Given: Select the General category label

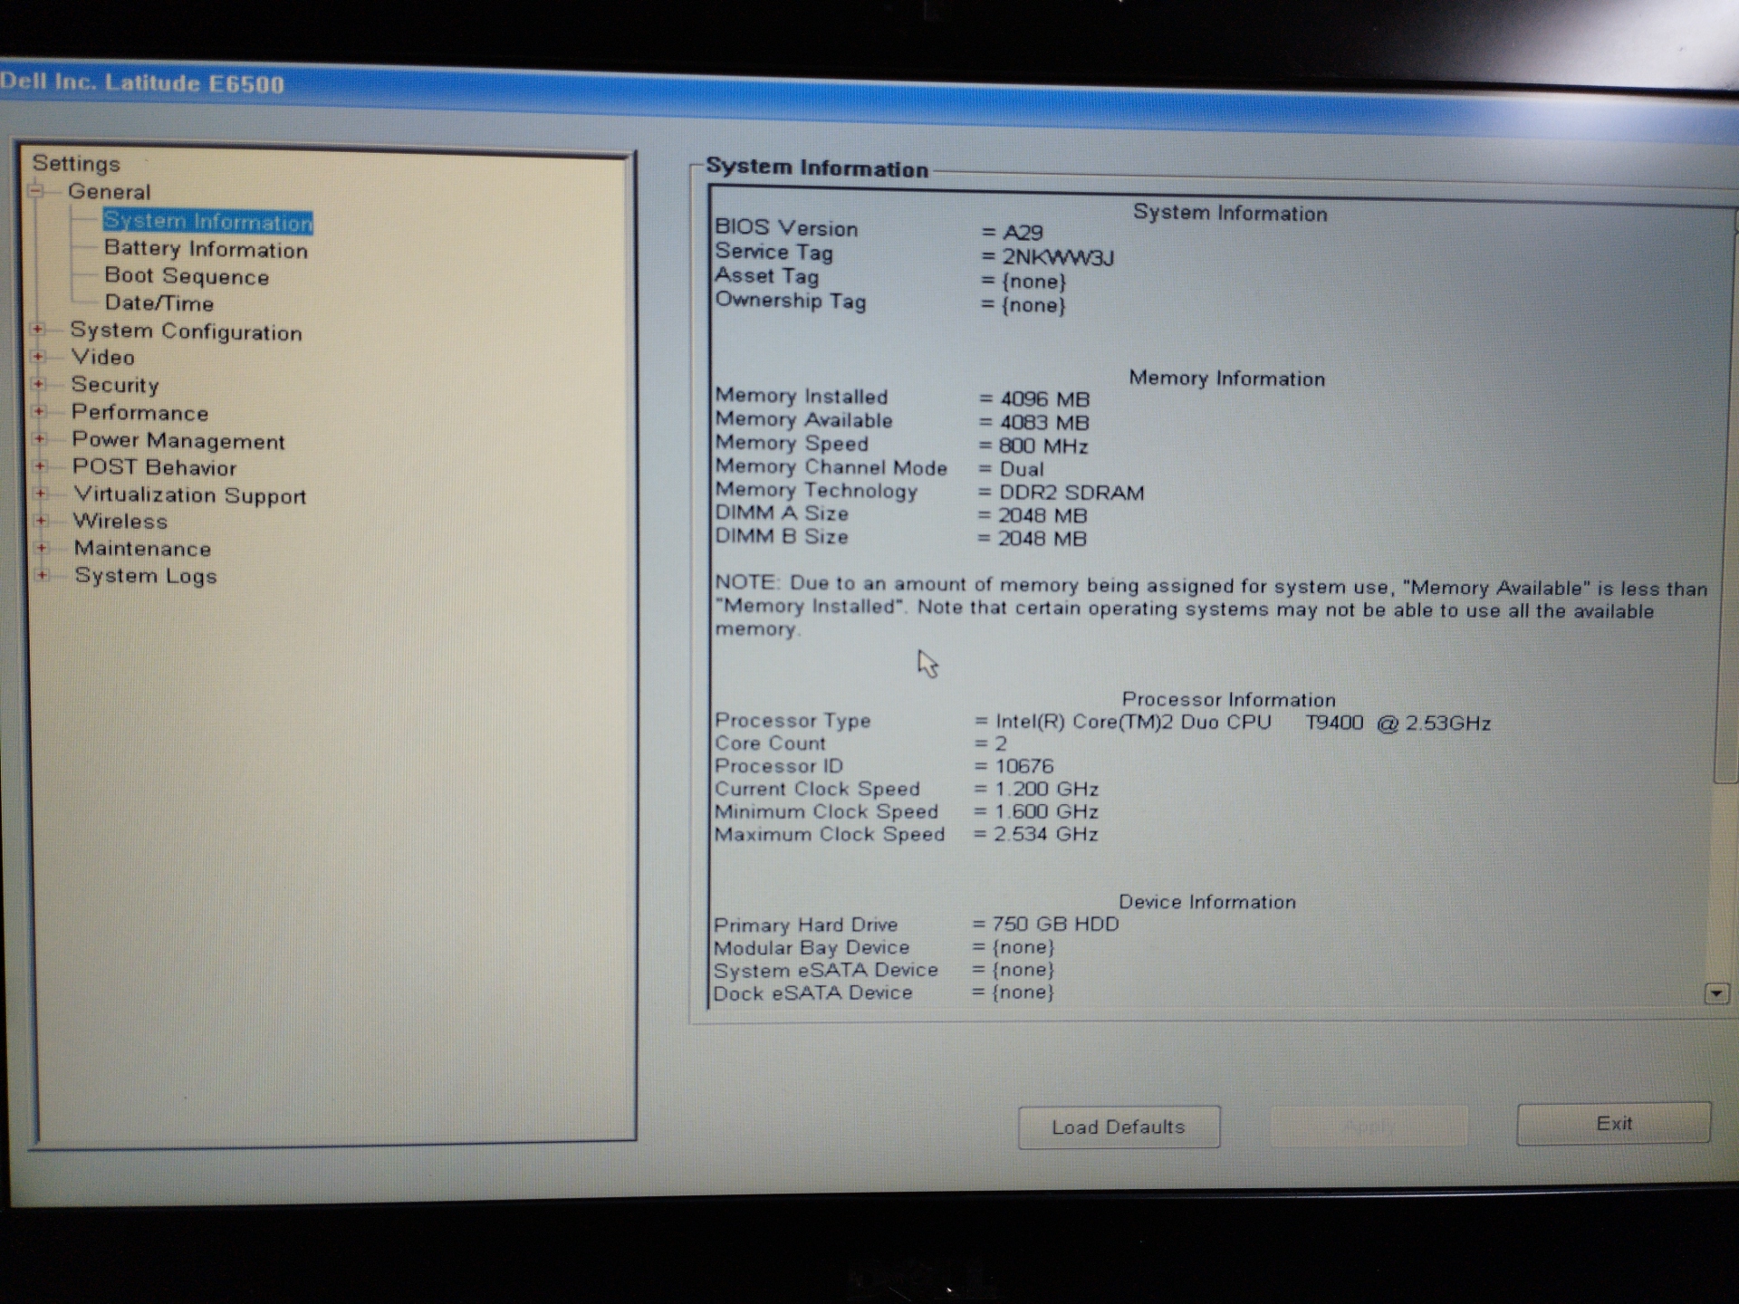Looking at the screenshot, I should (110, 192).
